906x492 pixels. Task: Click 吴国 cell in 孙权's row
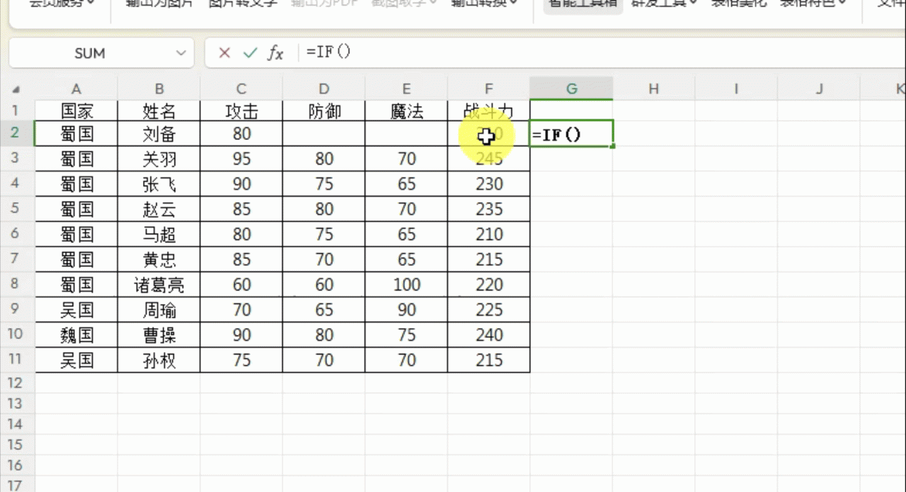click(x=76, y=360)
